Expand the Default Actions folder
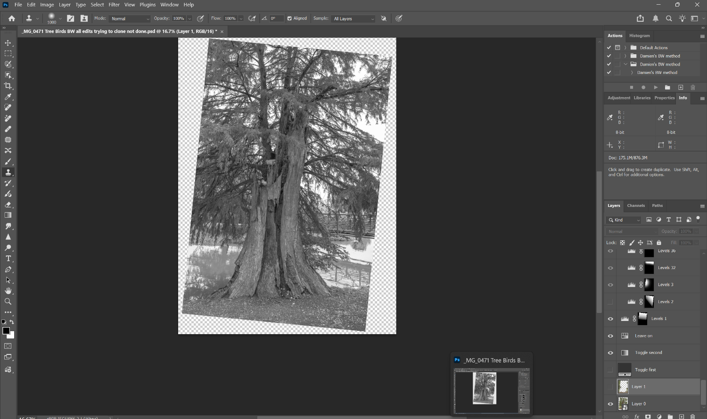Screen dimensions: 707x419 [x=625, y=48]
